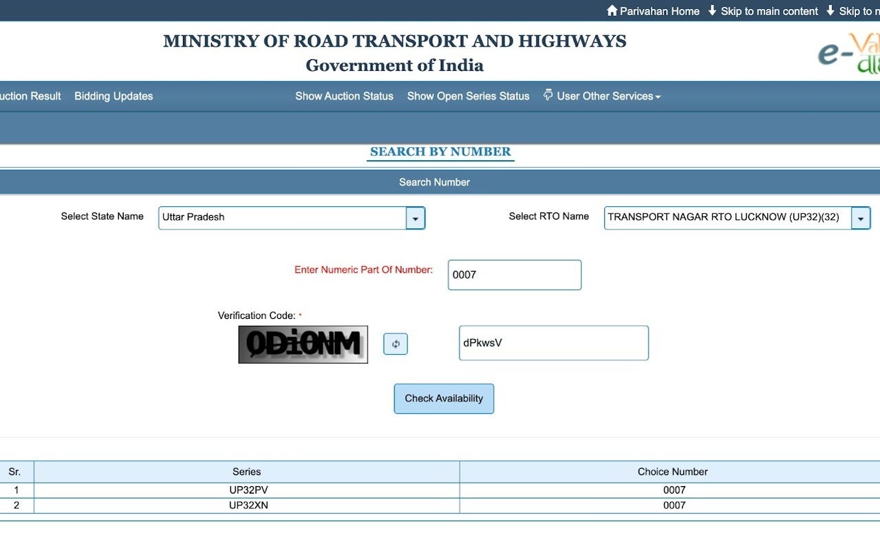
Task: Click the Skip to main content arrow icon
Action: [713, 10]
